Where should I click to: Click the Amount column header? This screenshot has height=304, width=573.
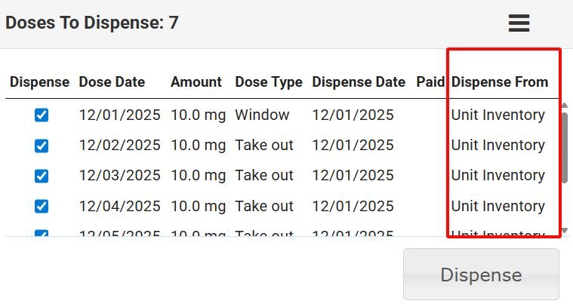click(x=196, y=82)
